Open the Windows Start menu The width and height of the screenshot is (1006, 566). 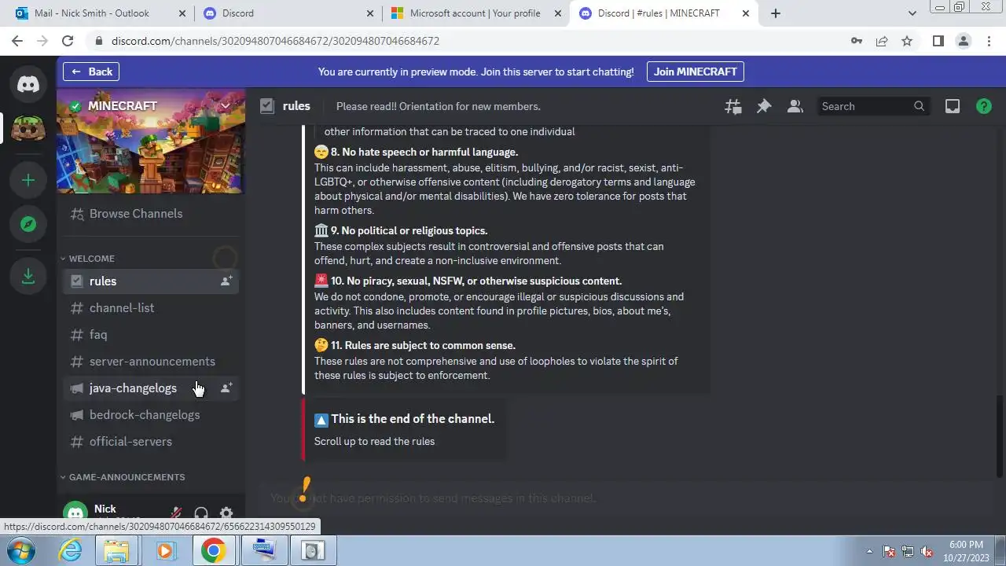click(21, 550)
